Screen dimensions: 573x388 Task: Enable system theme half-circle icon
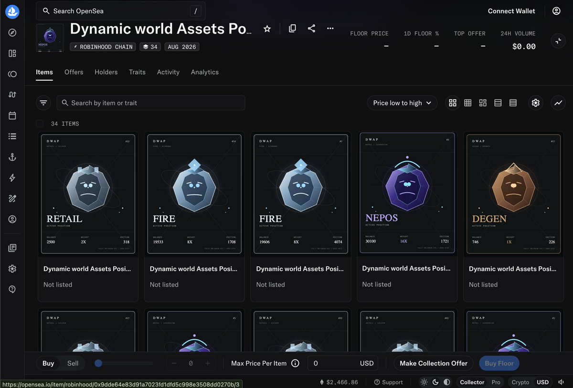(447, 382)
